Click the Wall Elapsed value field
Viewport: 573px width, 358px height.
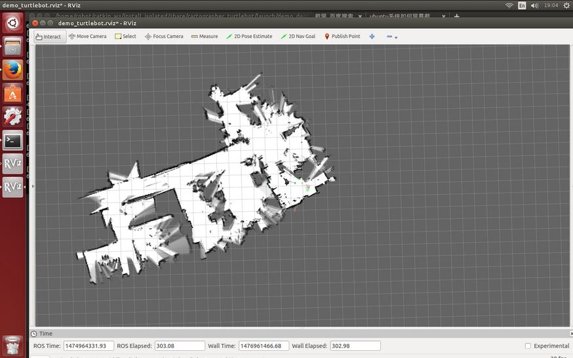[355, 346]
